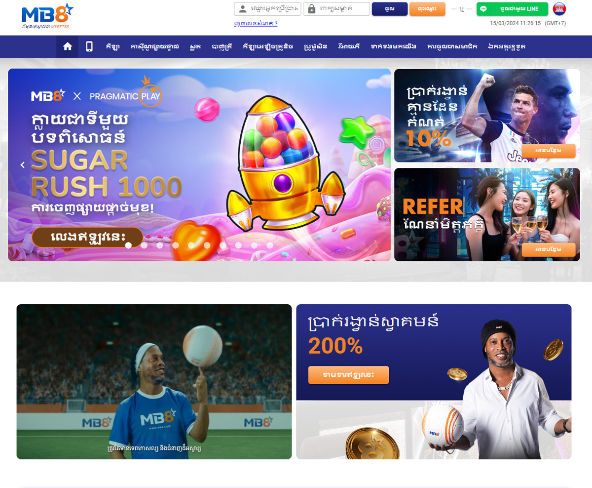Focus the password input field

(x=336, y=9)
